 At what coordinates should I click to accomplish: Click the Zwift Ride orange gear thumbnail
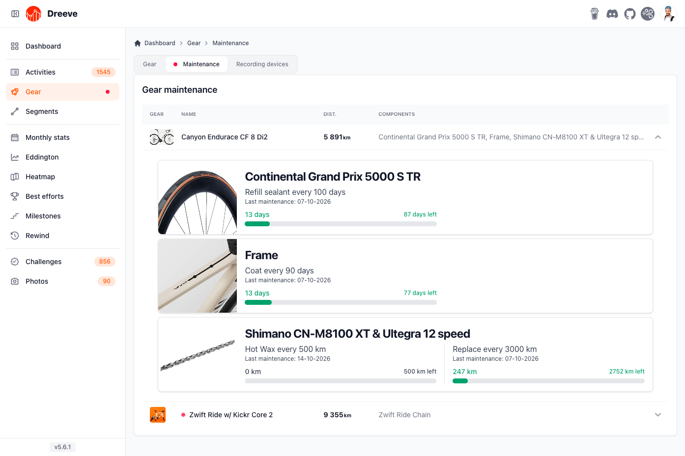tap(158, 415)
